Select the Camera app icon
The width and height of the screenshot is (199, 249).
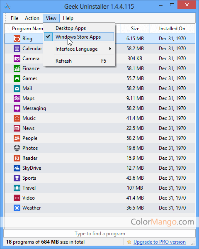(17, 59)
